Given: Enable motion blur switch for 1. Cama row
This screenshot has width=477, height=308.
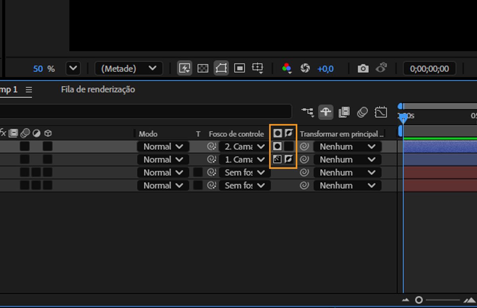Looking at the screenshot, I should tap(25, 159).
